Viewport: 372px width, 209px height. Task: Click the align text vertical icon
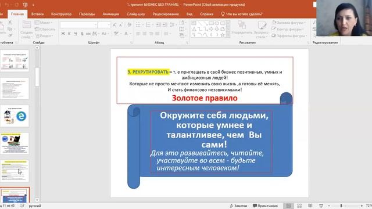pyautogui.click(x=182, y=29)
